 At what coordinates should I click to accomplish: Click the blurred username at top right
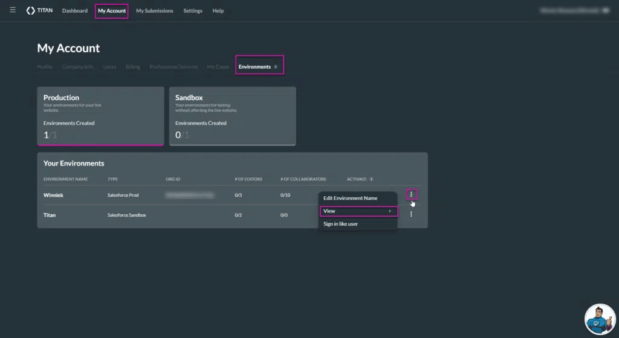pos(569,10)
